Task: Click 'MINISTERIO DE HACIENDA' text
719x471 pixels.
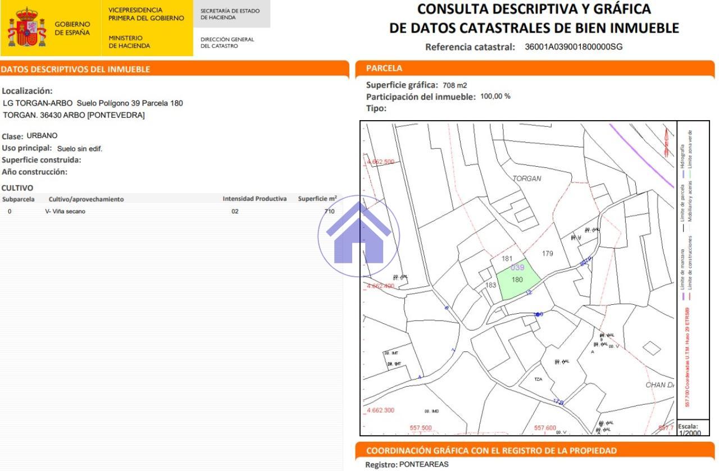Action: [129, 42]
